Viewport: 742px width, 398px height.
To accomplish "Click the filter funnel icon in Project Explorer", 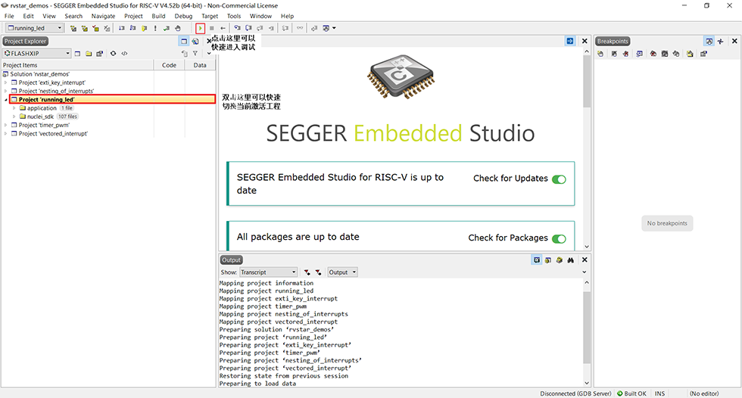I will 195,54.
